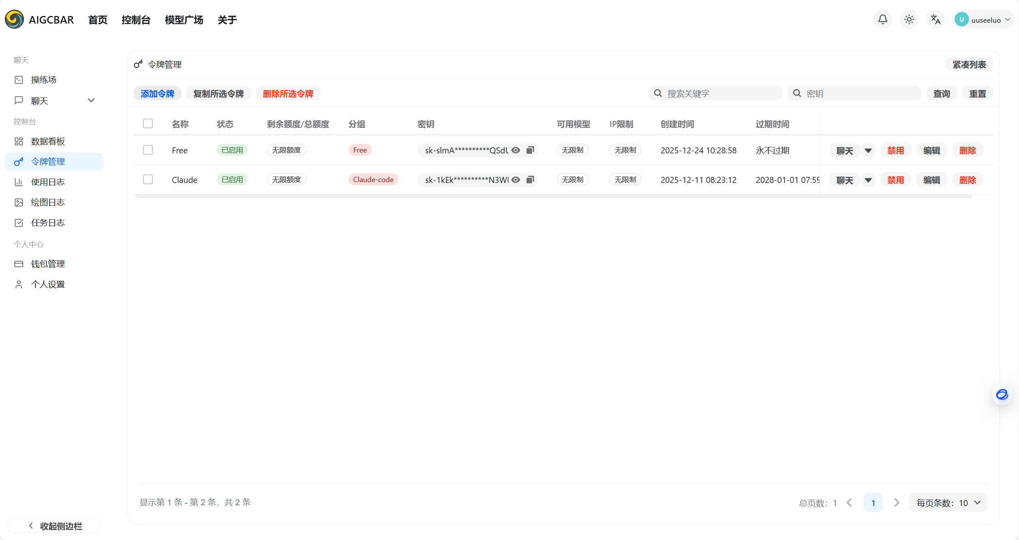Open the 每页条数 page size dropdown
1019x540 pixels.
(948, 503)
